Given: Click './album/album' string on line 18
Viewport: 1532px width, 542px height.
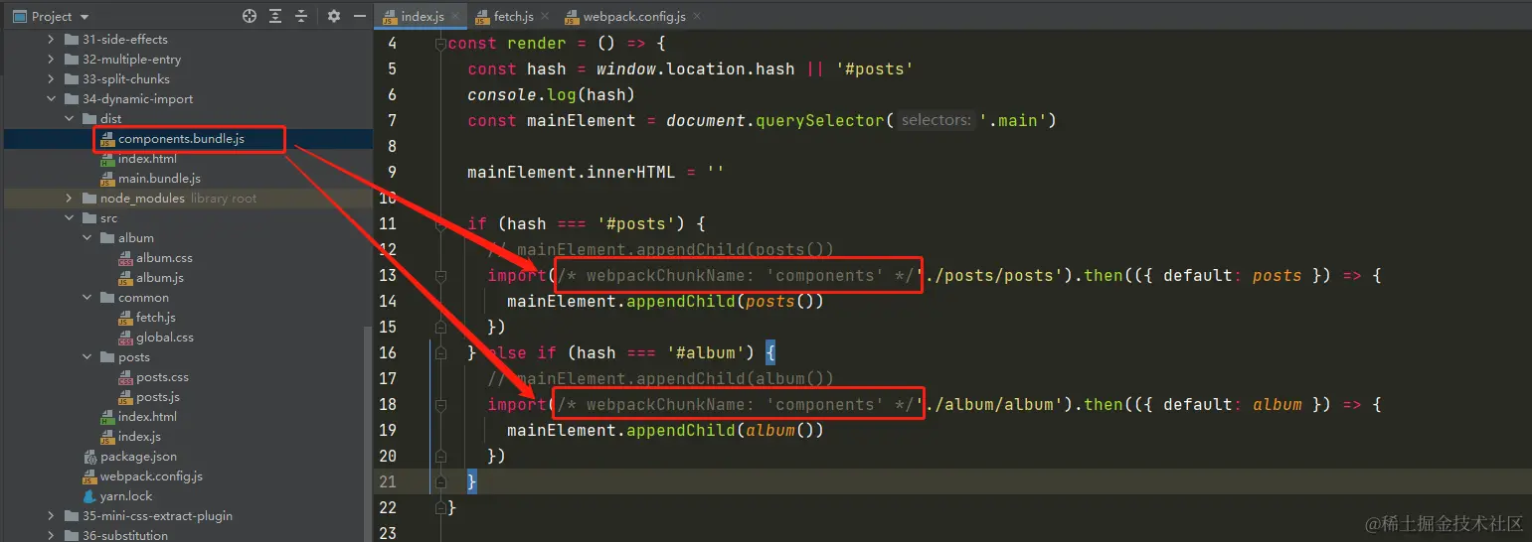Looking at the screenshot, I should click(988, 405).
